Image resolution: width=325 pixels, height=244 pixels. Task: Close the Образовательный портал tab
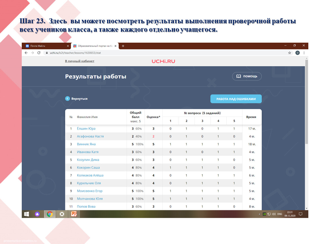click(x=115, y=46)
